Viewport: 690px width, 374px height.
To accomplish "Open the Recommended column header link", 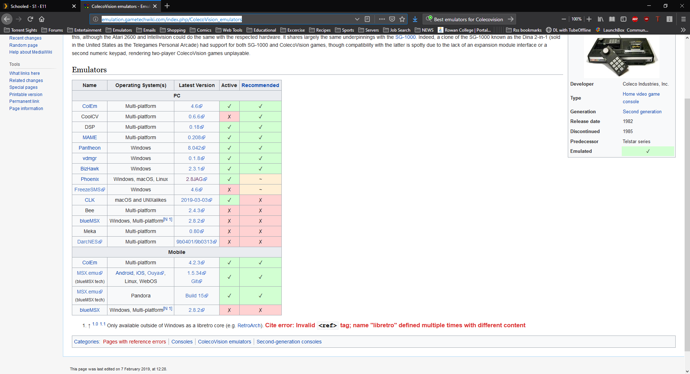I will pos(260,85).
